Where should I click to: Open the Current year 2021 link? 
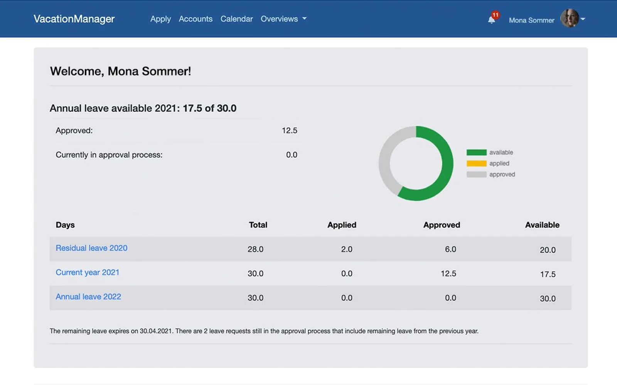(88, 272)
